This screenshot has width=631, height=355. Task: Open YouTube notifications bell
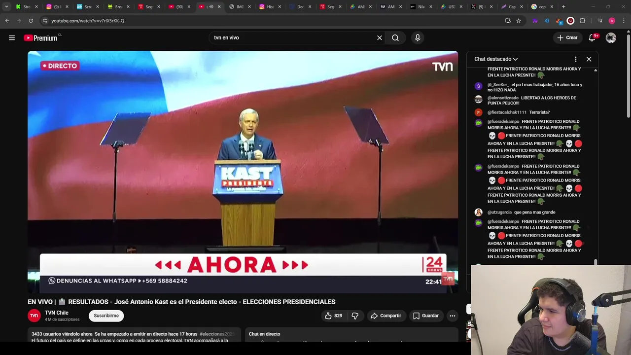click(593, 38)
